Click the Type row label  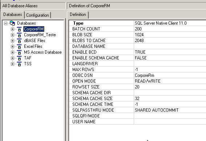78,23
